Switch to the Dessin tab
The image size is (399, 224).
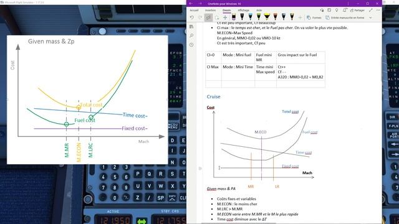(226, 10)
